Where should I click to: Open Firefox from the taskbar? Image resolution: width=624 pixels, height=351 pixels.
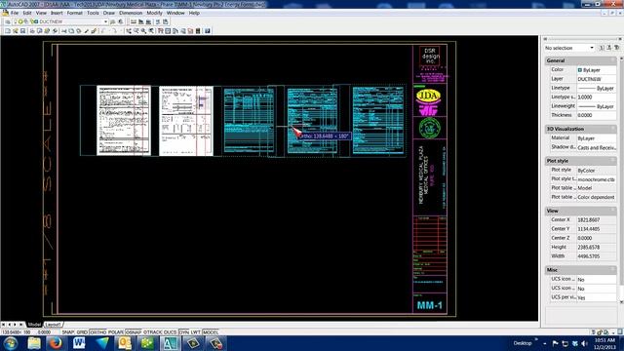(56, 343)
